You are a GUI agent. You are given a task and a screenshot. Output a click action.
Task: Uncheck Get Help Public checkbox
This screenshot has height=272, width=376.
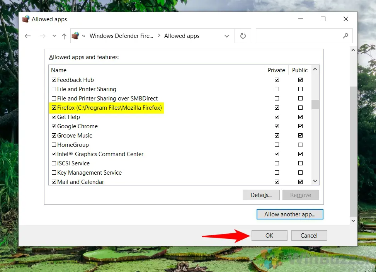click(300, 117)
